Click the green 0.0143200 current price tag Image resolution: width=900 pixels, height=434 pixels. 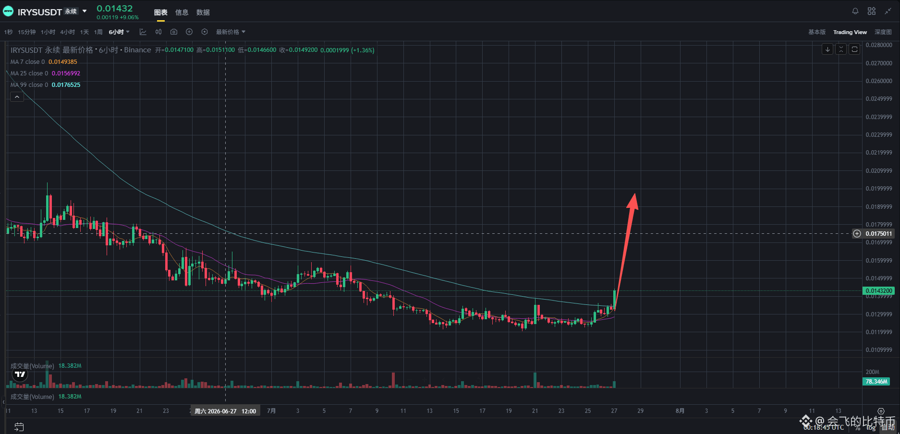(879, 290)
